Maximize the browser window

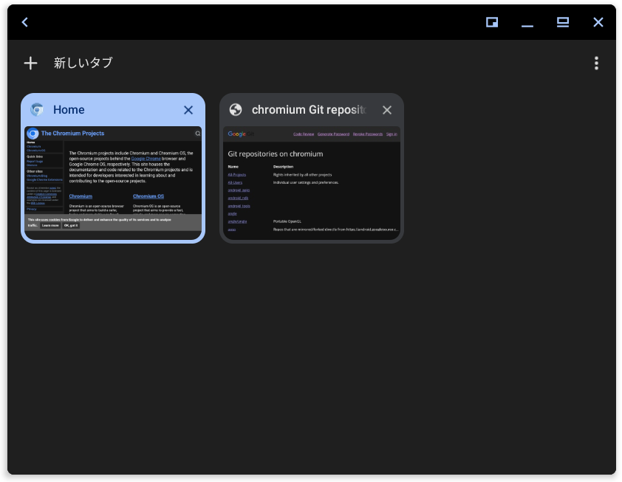[563, 22]
